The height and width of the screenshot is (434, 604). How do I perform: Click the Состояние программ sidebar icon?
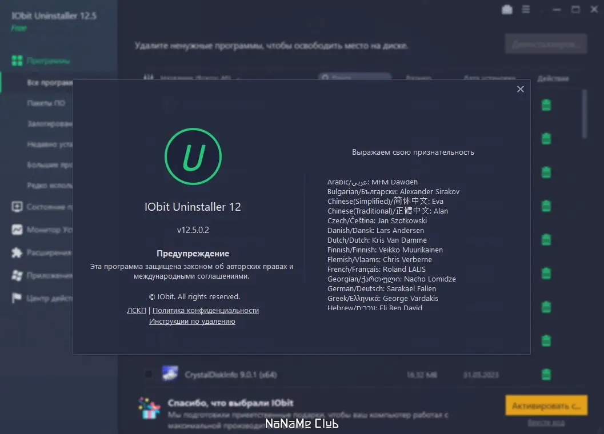(17, 207)
